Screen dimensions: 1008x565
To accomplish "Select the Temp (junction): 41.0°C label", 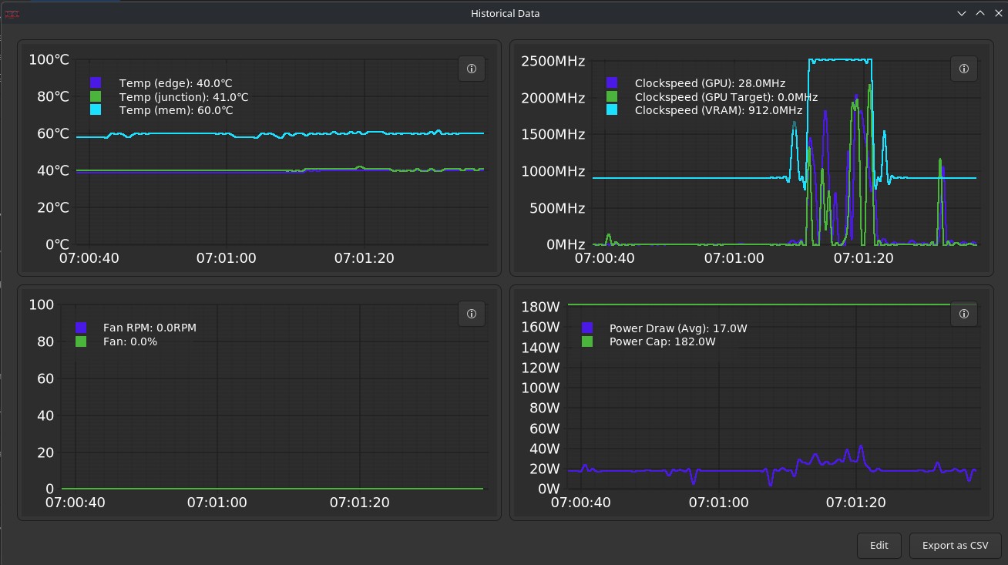I will [x=184, y=97].
